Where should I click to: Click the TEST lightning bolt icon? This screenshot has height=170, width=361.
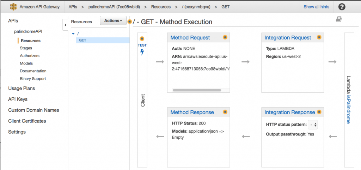(x=142, y=52)
